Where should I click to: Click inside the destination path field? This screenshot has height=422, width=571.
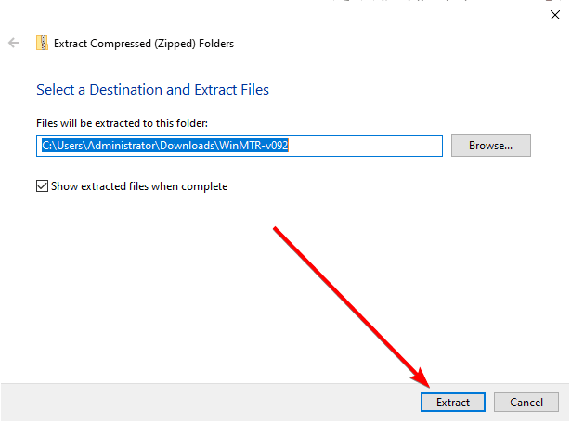tap(240, 146)
